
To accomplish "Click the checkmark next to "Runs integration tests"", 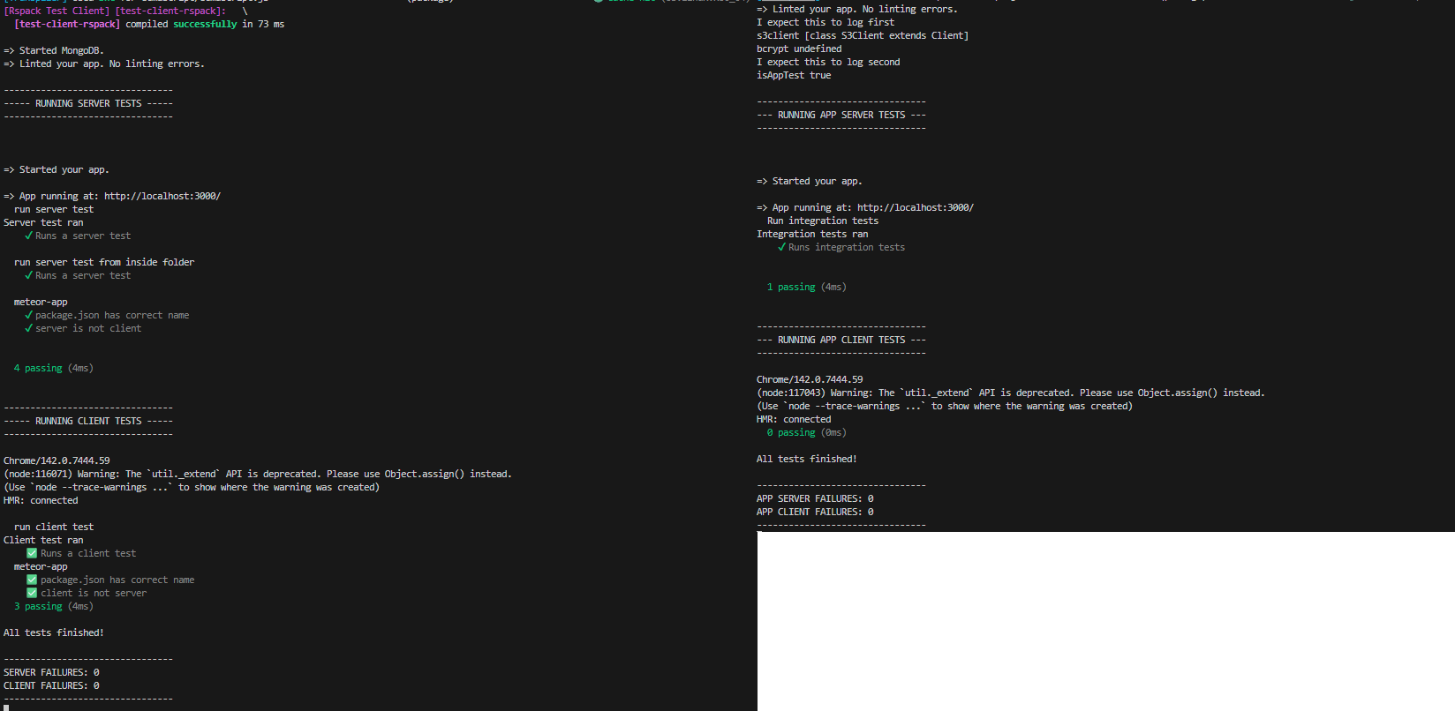I will (x=781, y=247).
